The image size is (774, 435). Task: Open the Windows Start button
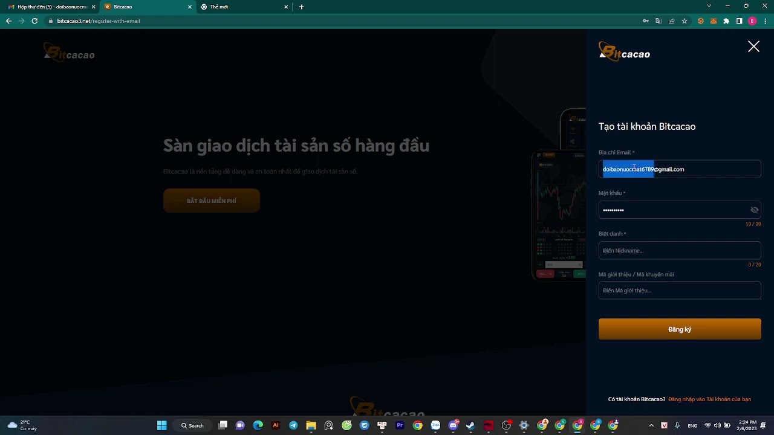coord(162,425)
